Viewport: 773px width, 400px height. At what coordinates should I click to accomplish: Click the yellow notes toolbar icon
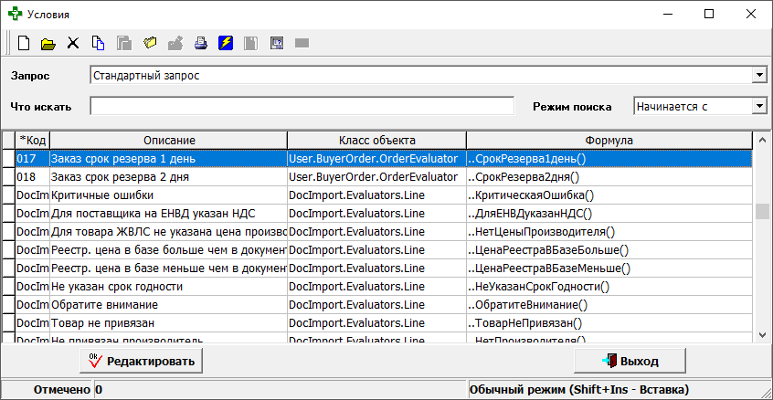coord(150,43)
